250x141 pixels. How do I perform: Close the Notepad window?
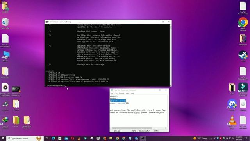coord(166,90)
